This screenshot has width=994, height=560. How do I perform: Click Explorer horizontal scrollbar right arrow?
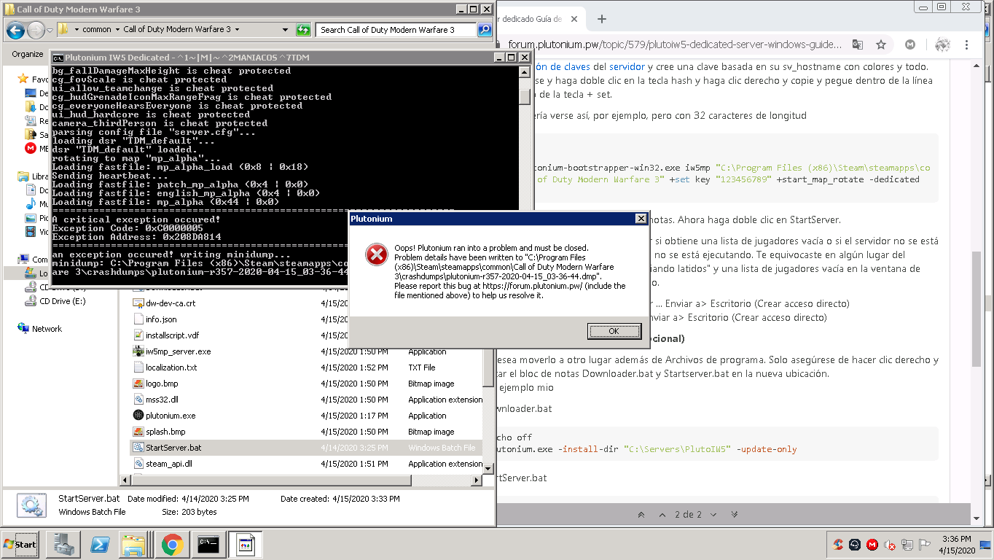tap(477, 481)
